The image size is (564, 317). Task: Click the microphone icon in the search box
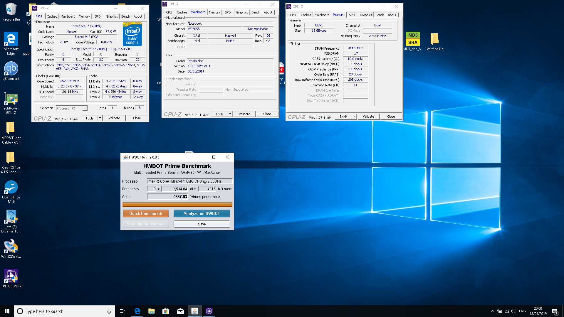(109, 311)
